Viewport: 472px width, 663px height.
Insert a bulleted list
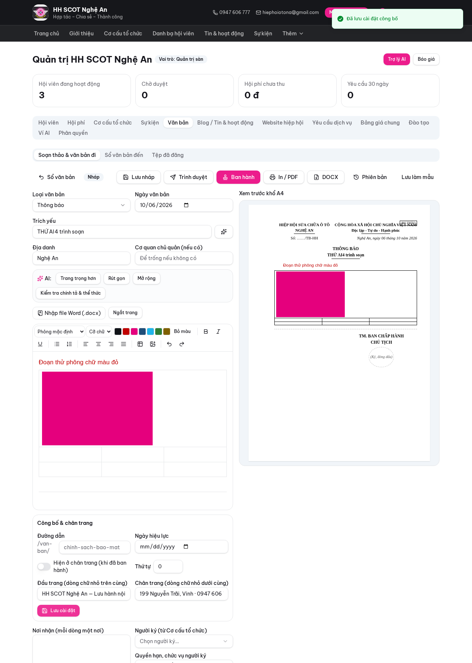(57, 344)
